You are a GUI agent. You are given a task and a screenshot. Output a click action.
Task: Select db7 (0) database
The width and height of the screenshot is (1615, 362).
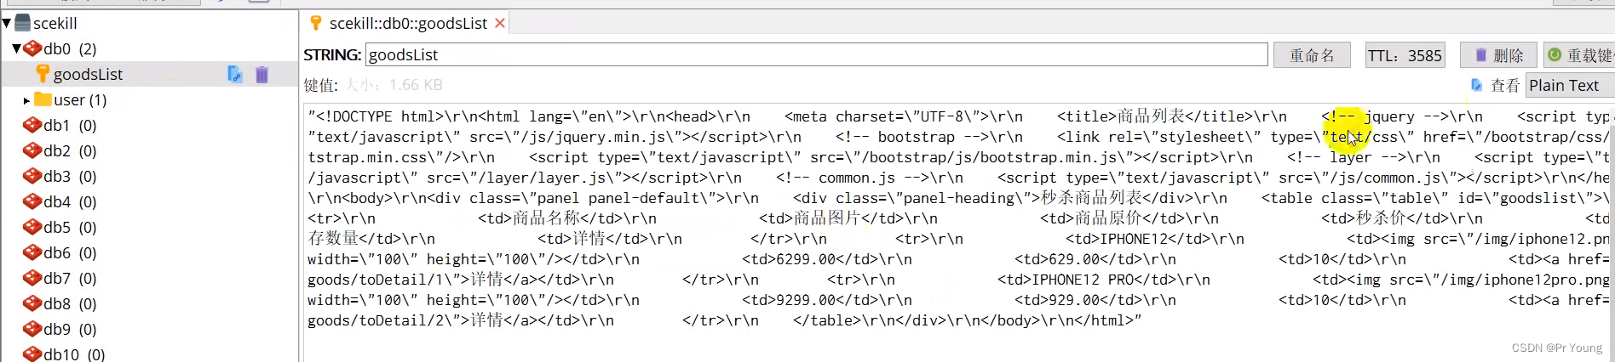click(x=70, y=278)
